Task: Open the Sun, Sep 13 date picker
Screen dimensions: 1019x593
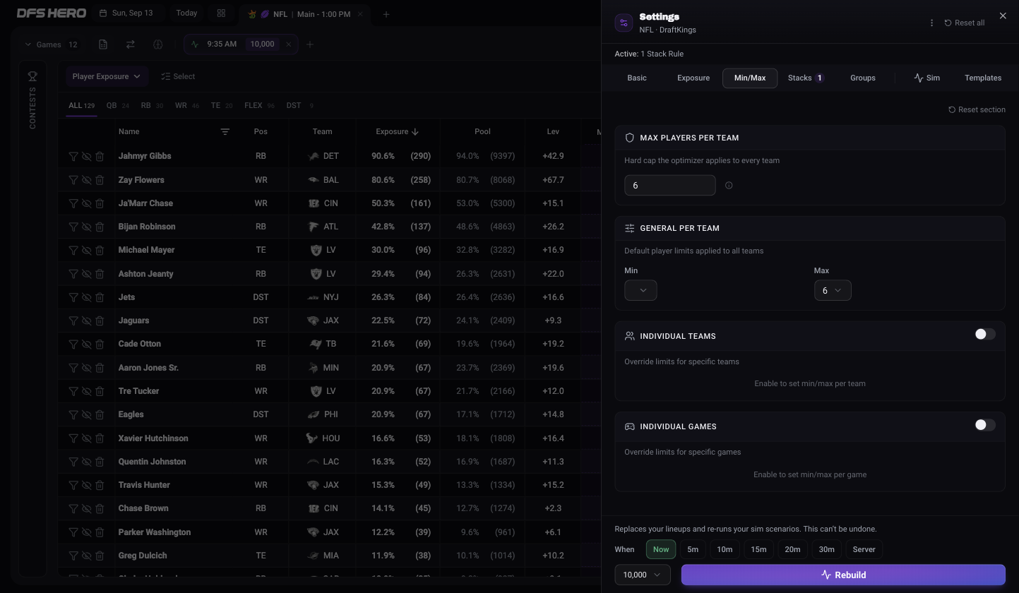Action: point(126,13)
